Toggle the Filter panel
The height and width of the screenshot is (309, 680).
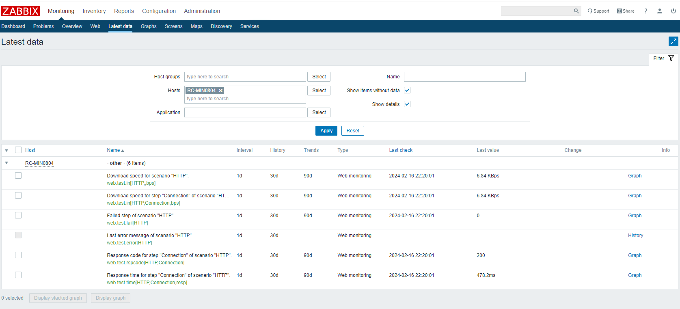[x=663, y=58]
